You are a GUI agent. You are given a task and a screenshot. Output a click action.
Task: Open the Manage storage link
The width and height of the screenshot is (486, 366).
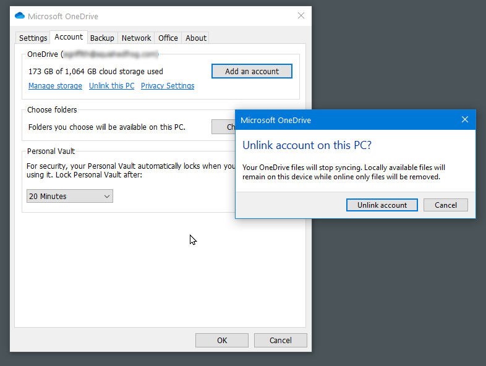tap(55, 86)
